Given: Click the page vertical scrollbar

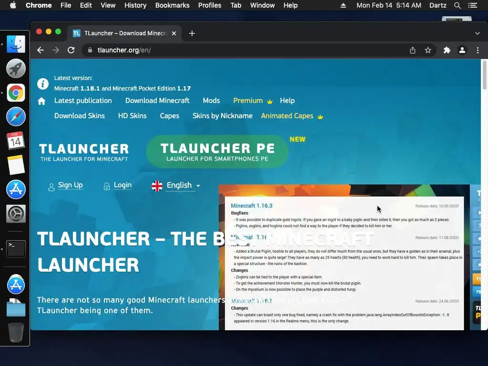Looking at the screenshot, I should [x=484, y=74].
